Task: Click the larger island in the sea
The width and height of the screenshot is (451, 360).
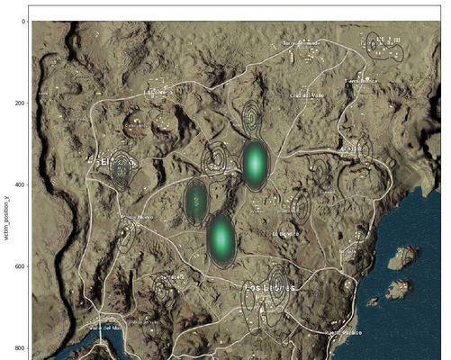Action: 403,258
